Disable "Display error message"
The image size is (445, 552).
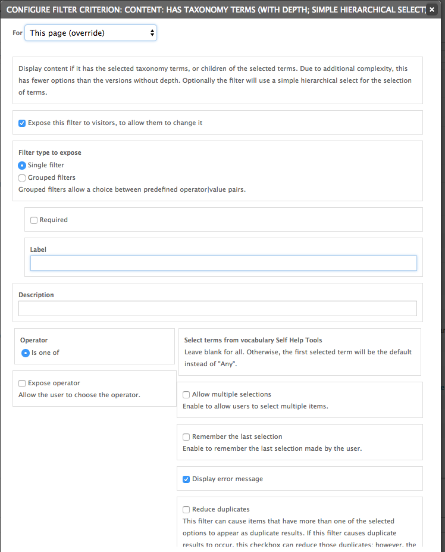[x=186, y=478]
